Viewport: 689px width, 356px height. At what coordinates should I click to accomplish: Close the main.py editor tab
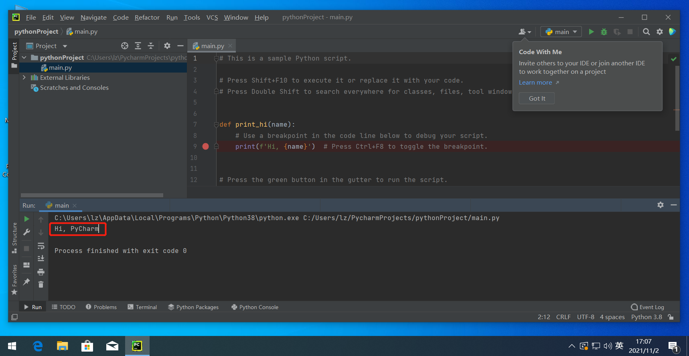[x=230, y=46]
